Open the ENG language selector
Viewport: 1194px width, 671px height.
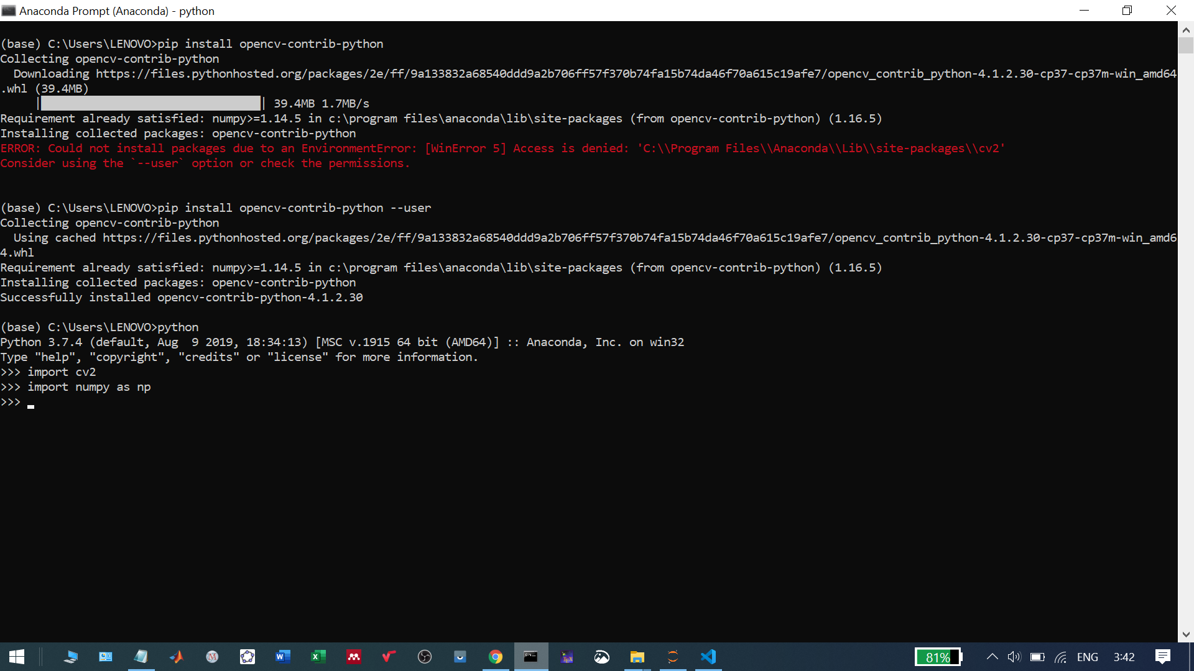click(1088, 657)
